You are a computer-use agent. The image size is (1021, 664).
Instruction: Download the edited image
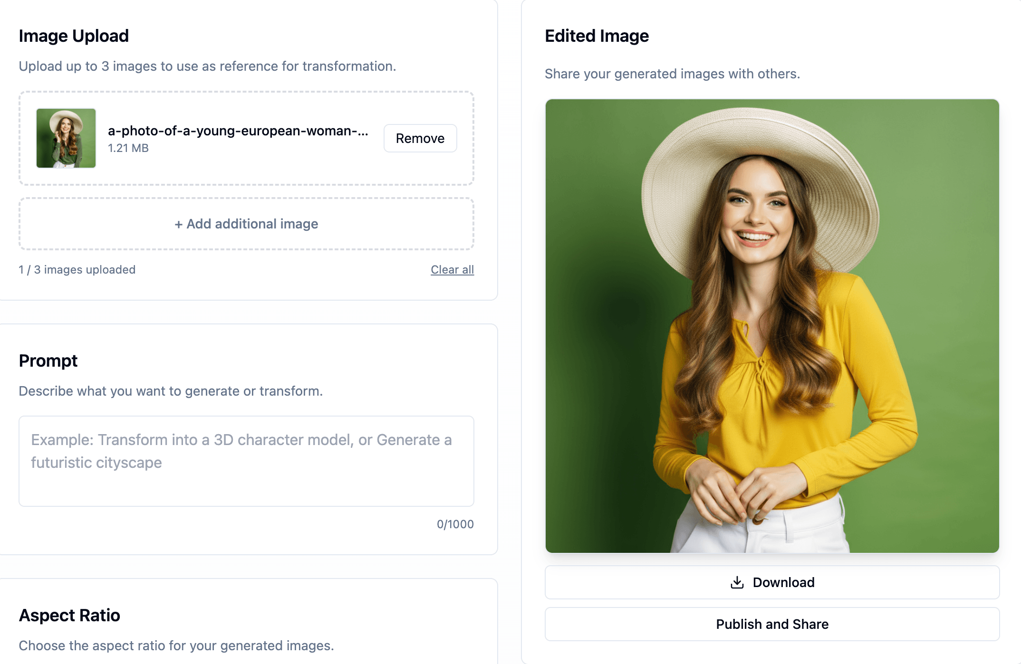click(x=771, y=582)
